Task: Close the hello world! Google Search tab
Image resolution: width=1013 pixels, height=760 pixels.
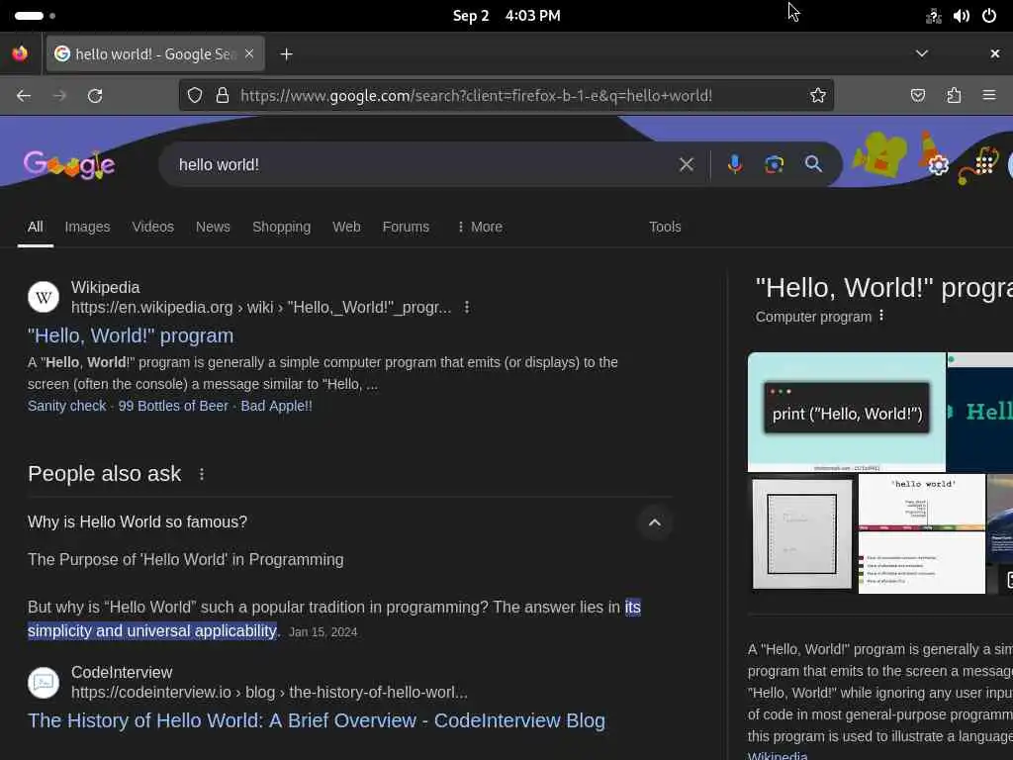Action: pyautogui.click(x=249, y=53)
